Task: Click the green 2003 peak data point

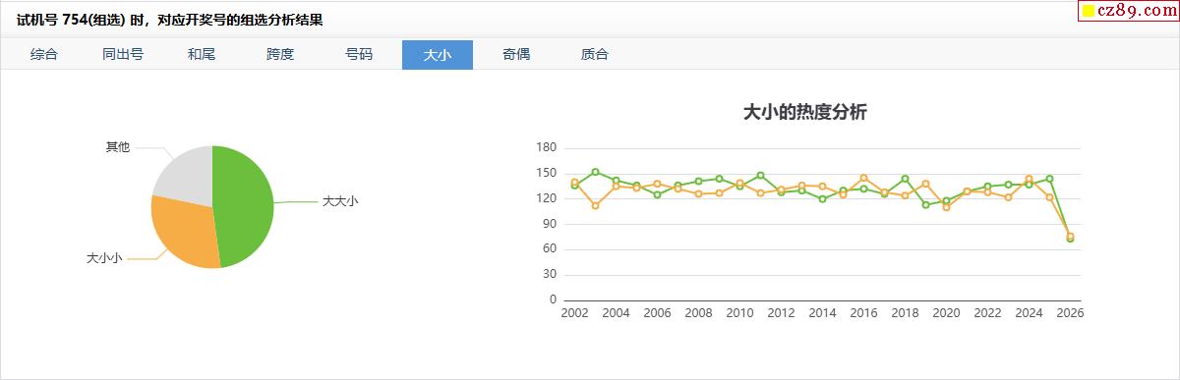Action: pos(595,172)
